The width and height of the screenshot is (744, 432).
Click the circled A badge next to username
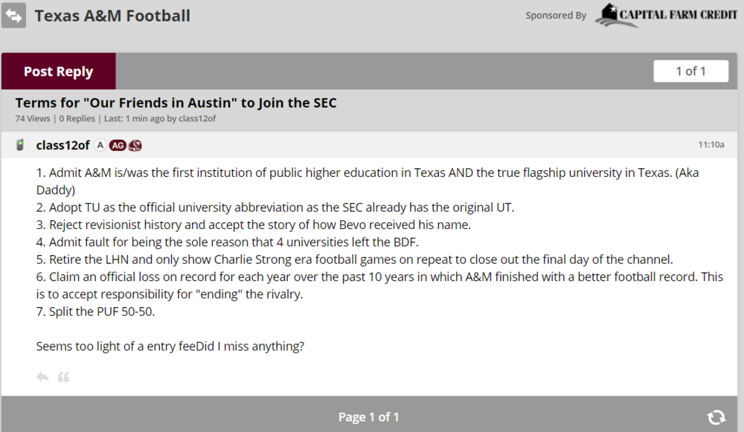coord(100,145)
